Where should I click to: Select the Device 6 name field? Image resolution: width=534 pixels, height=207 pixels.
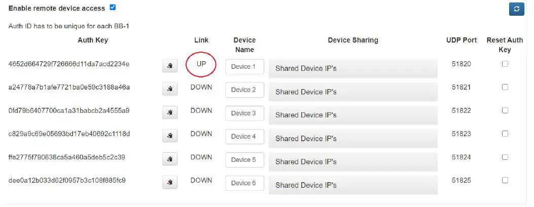244,183
